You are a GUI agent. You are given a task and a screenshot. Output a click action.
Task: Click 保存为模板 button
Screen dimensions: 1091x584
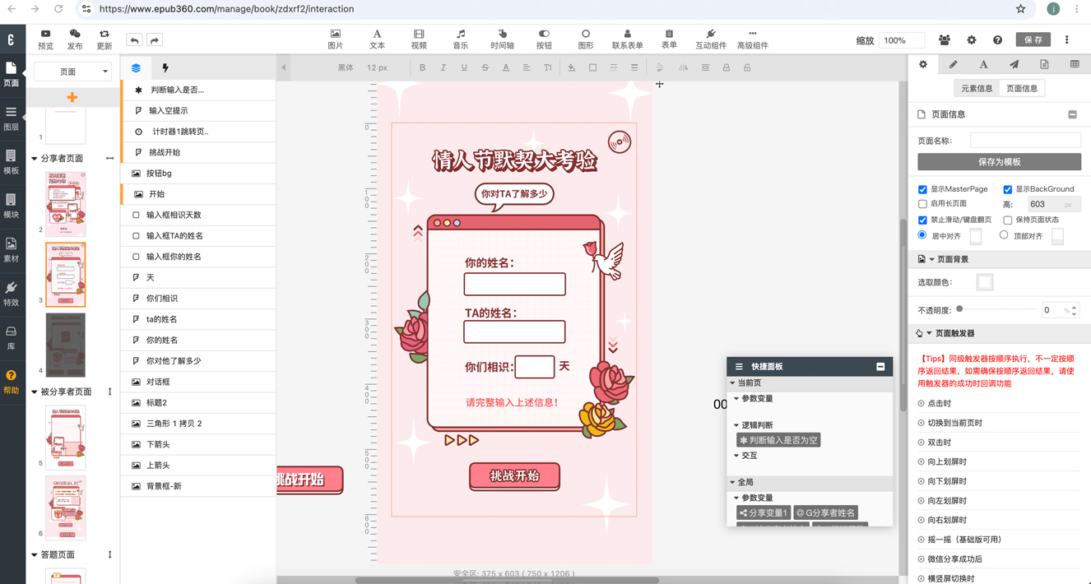pos(999,162)
